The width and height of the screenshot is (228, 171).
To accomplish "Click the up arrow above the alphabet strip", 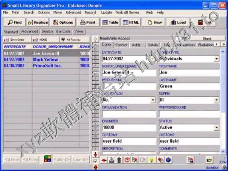I will tap(95, 39).
